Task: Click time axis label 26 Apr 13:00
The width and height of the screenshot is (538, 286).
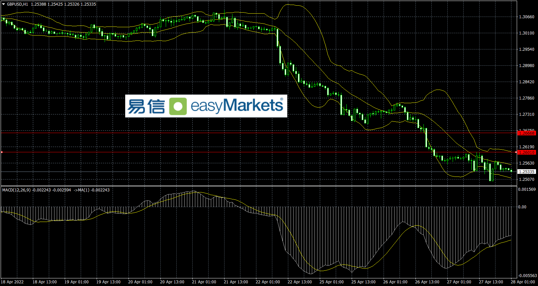Action: 427,282
